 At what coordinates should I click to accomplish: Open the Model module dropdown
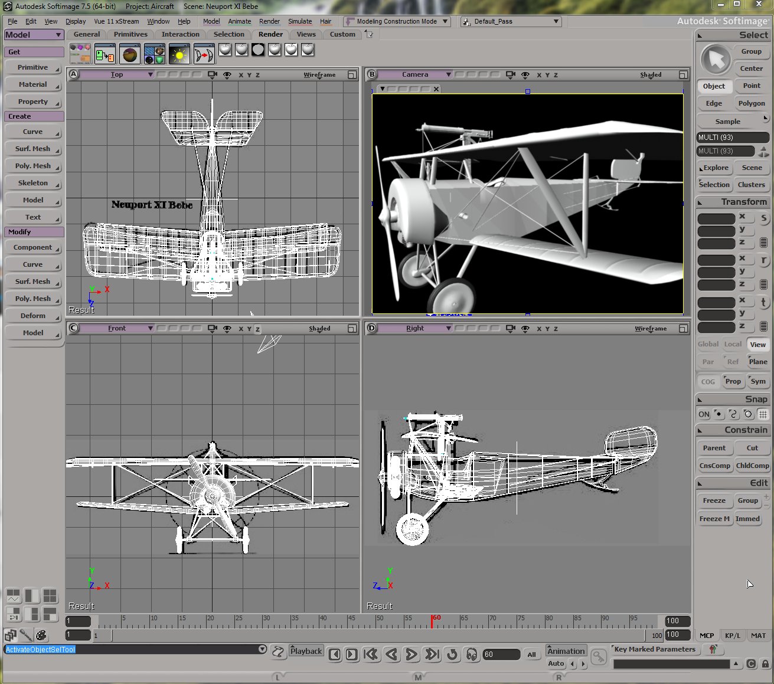click(x=34, y=35)
